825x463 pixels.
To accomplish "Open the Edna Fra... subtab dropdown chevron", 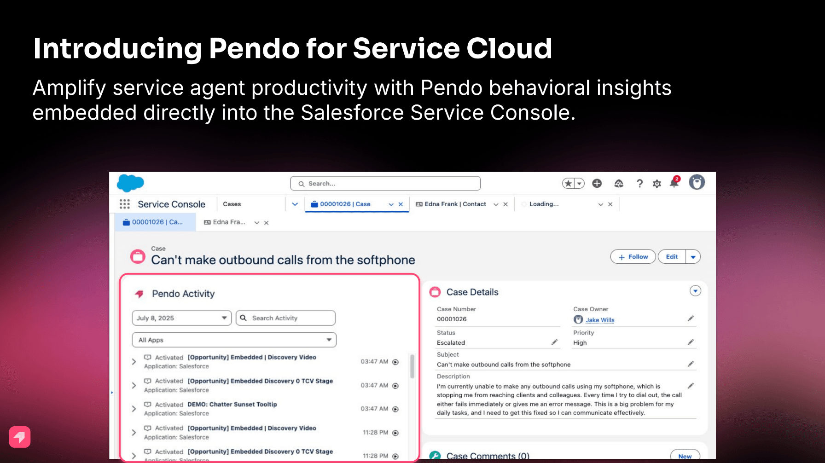I will click(x=257, y=223).
